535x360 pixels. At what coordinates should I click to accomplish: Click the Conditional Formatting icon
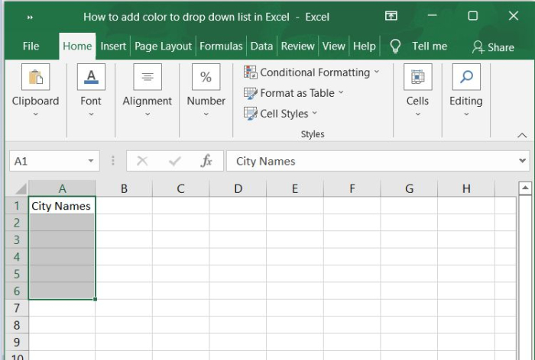(251, 72)
